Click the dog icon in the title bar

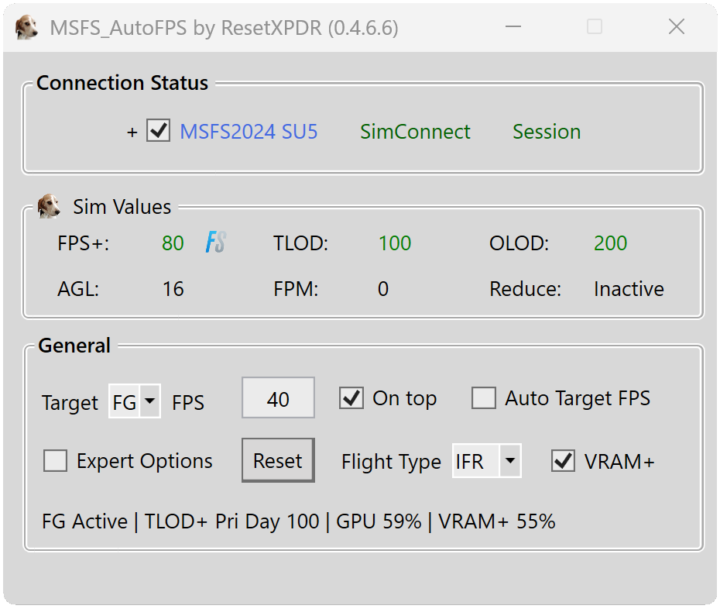coord(26,27)
